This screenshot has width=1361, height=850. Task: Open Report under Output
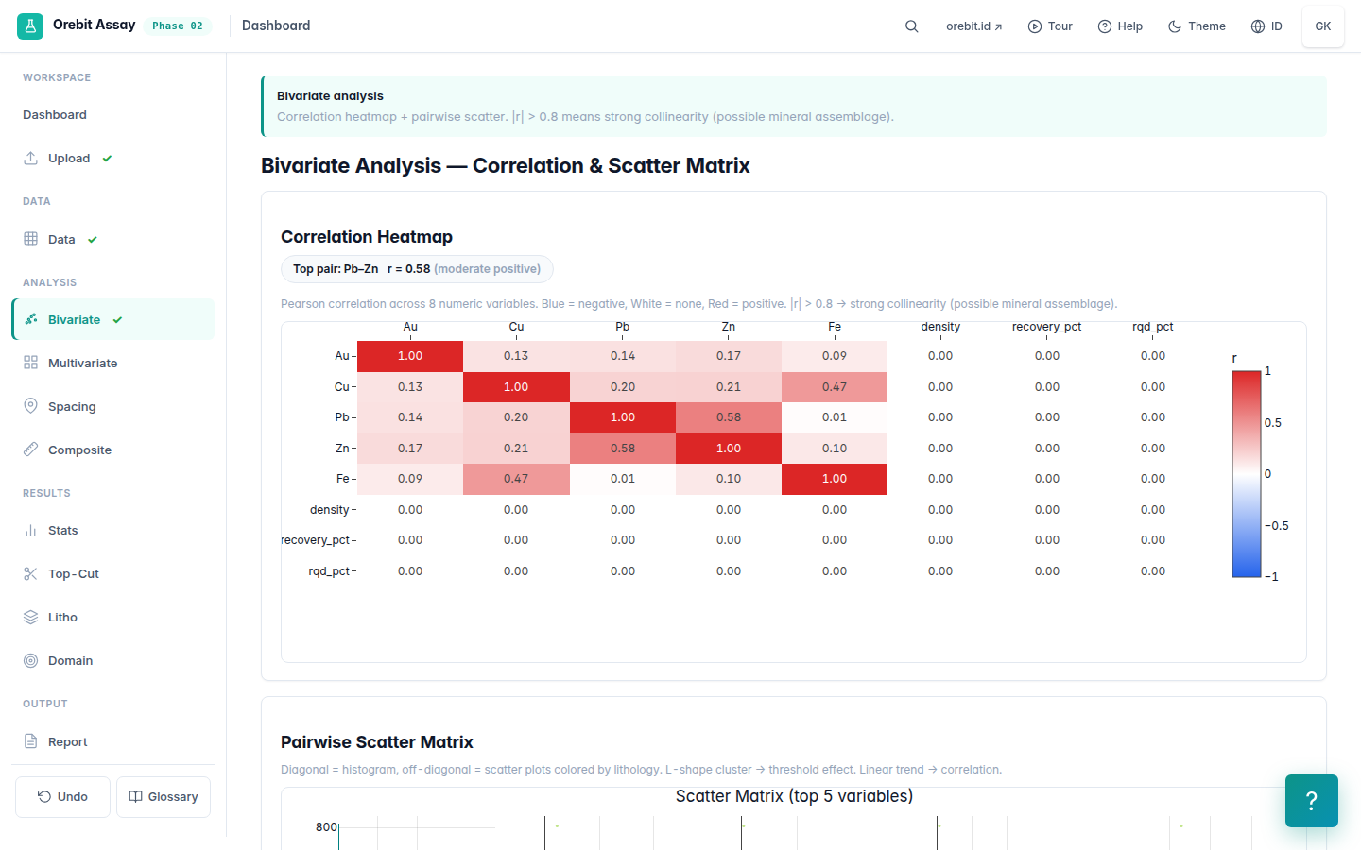click(x=113, y=742)
